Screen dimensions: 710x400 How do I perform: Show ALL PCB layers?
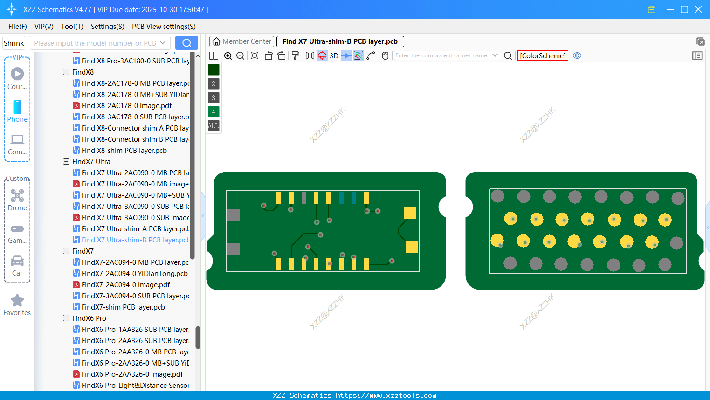(x=214, y=126)
